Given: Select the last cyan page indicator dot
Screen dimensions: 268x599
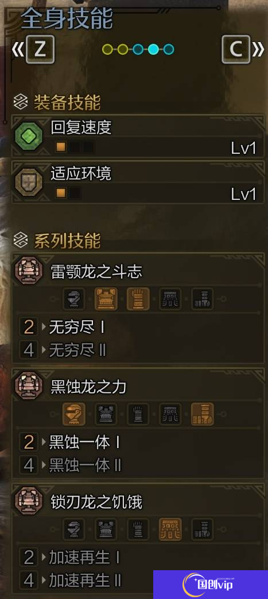Looking at the screenshot, I should (169, 50).
